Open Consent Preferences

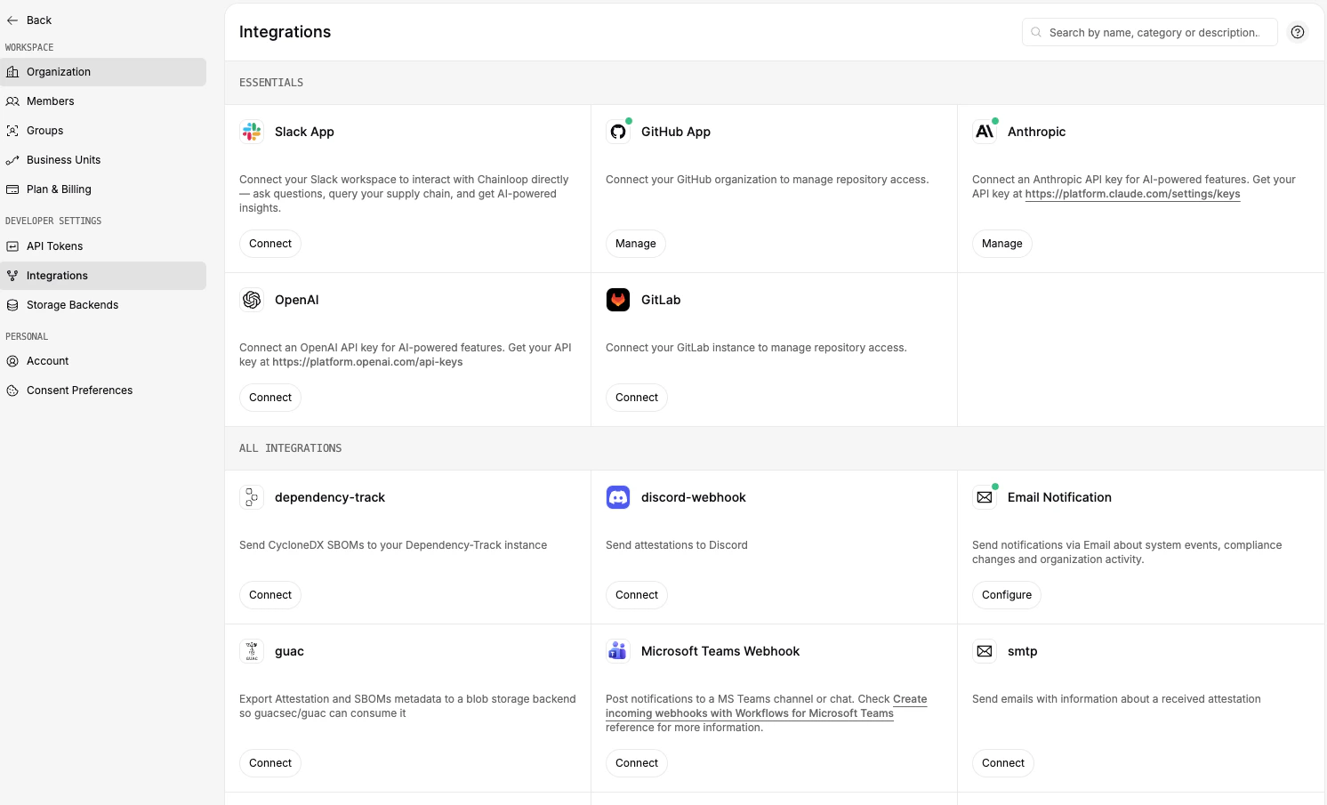[x=103, y=390]
